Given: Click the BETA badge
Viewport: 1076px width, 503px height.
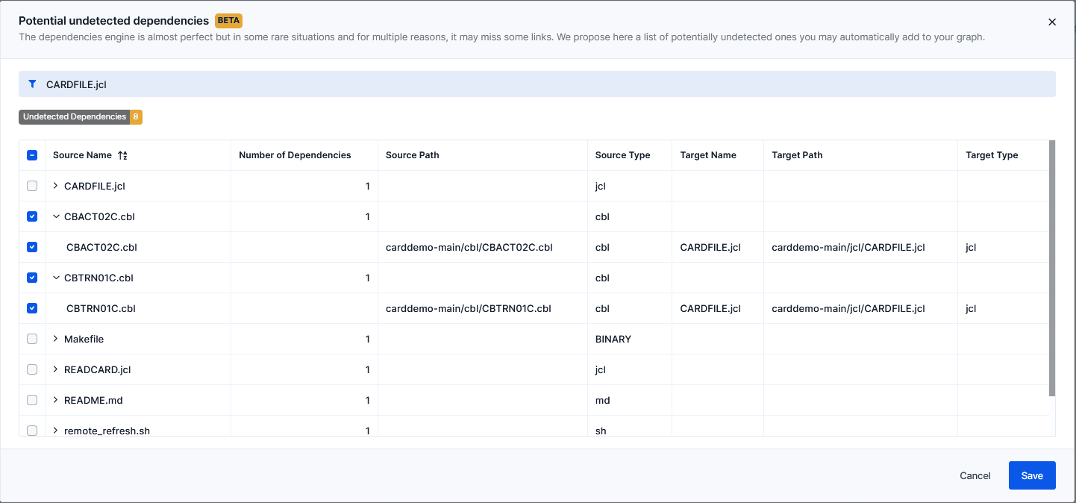Looking at the screenshot, I should [228, 21].
